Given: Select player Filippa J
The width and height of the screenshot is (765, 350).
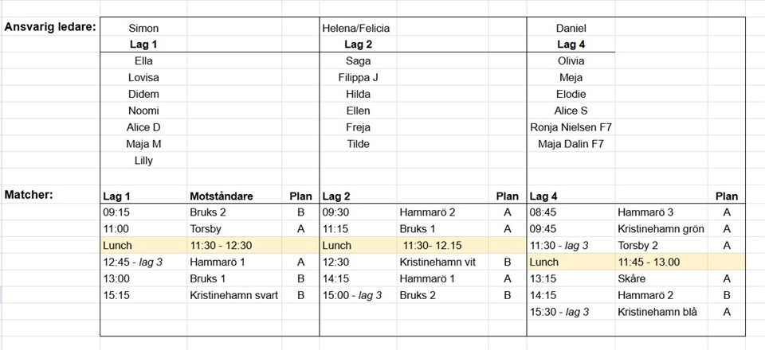Looking at the screenshot, I should (358, 78).
